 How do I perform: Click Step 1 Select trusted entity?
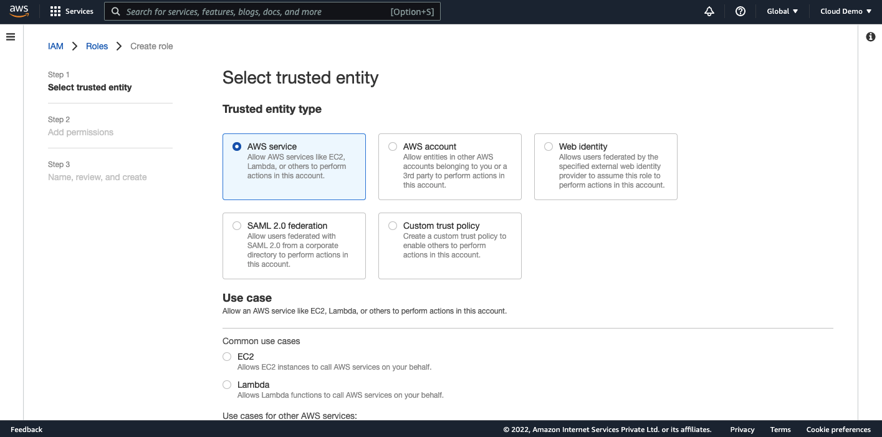(x=90, y=82)
